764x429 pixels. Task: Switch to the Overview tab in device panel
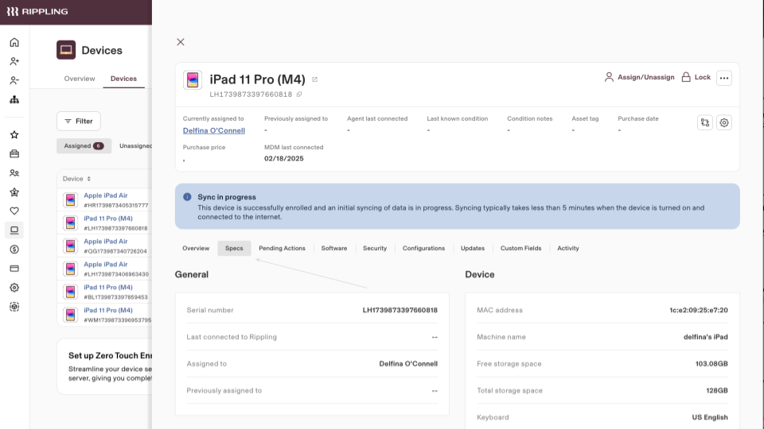click(x=196, y=248)
